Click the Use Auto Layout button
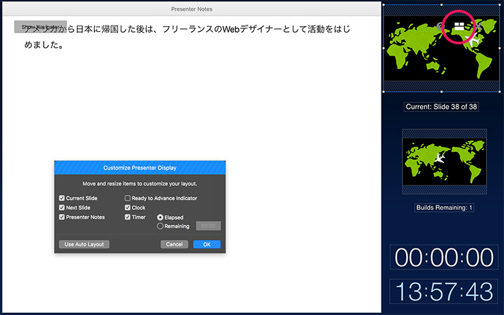Image resolution: width=504 pixels, height=315 pixels. click(x=84, y=245)
